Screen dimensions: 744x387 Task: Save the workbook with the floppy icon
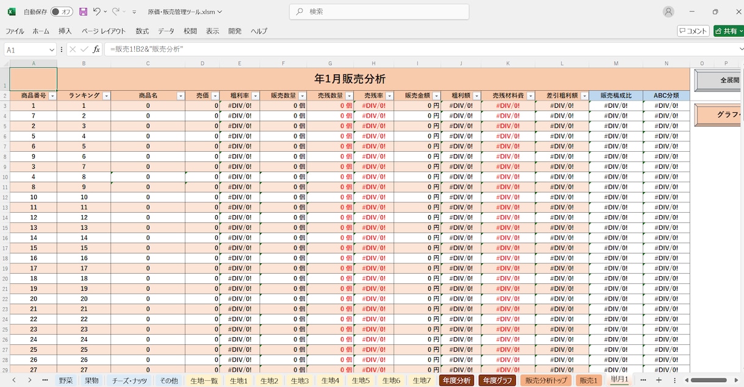click(83, 12)
